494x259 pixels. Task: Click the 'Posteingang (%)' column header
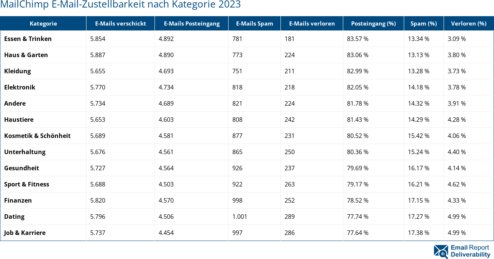coord(373,23)
